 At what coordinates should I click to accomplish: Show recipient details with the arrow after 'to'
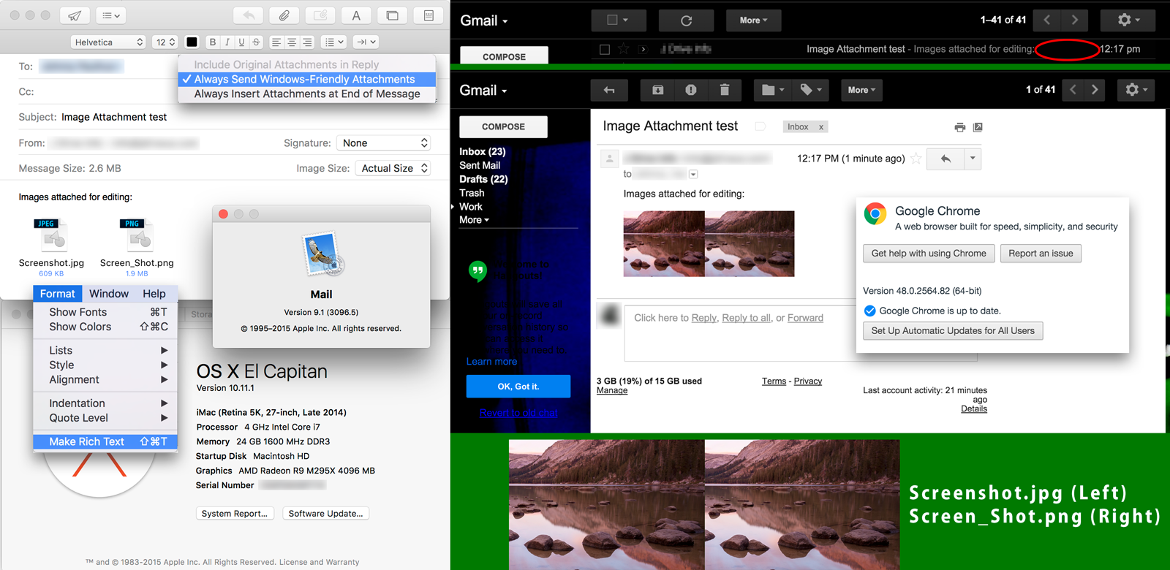tap(693, 175)
